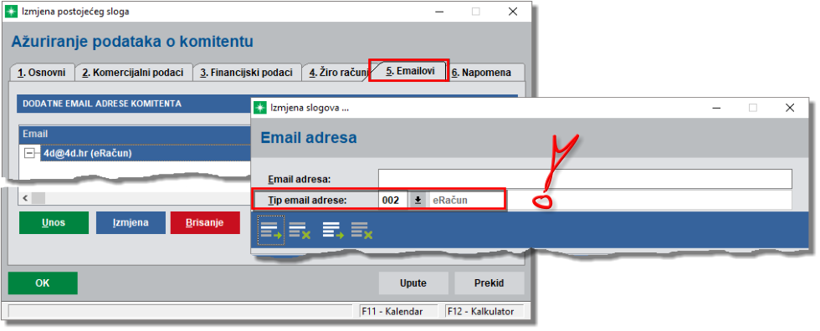The height and width of the screenshot is (331, 820).
Task: Click the green Unos button
Action: (54, 222)
